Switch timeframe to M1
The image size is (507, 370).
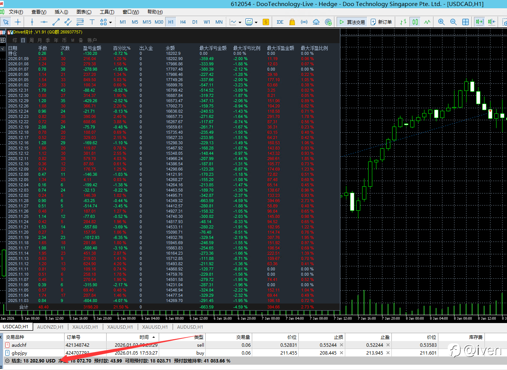(x=123, y=22)
